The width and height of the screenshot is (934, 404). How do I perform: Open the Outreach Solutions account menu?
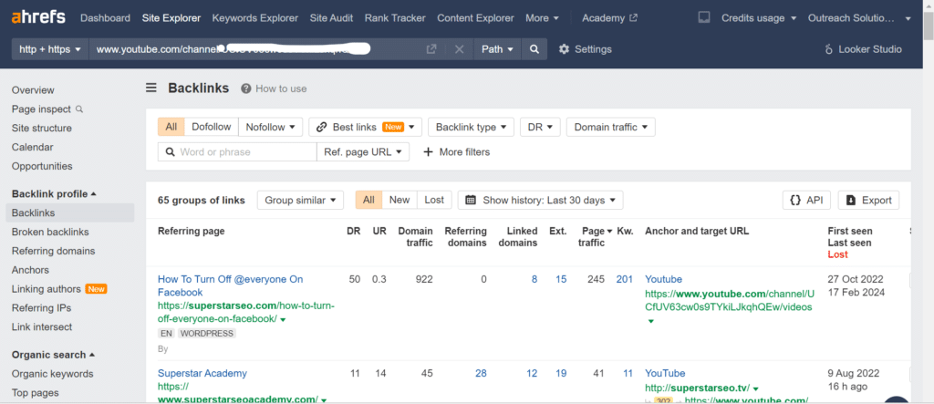click(x=859, y=18)
